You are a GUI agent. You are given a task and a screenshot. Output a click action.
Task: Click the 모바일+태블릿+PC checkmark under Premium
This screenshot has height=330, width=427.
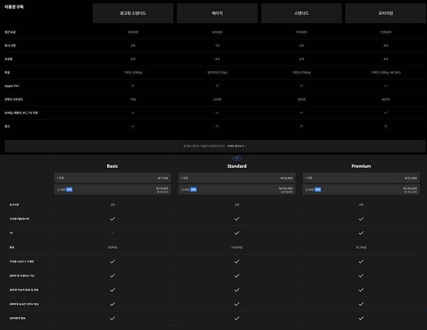point(361,218)
